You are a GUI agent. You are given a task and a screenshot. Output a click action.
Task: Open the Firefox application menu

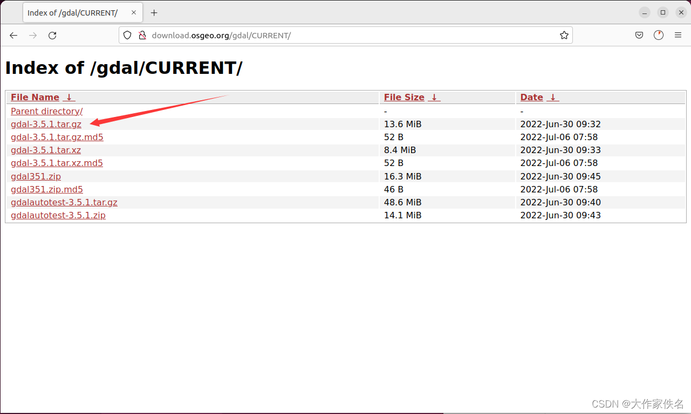coord(678,36)
